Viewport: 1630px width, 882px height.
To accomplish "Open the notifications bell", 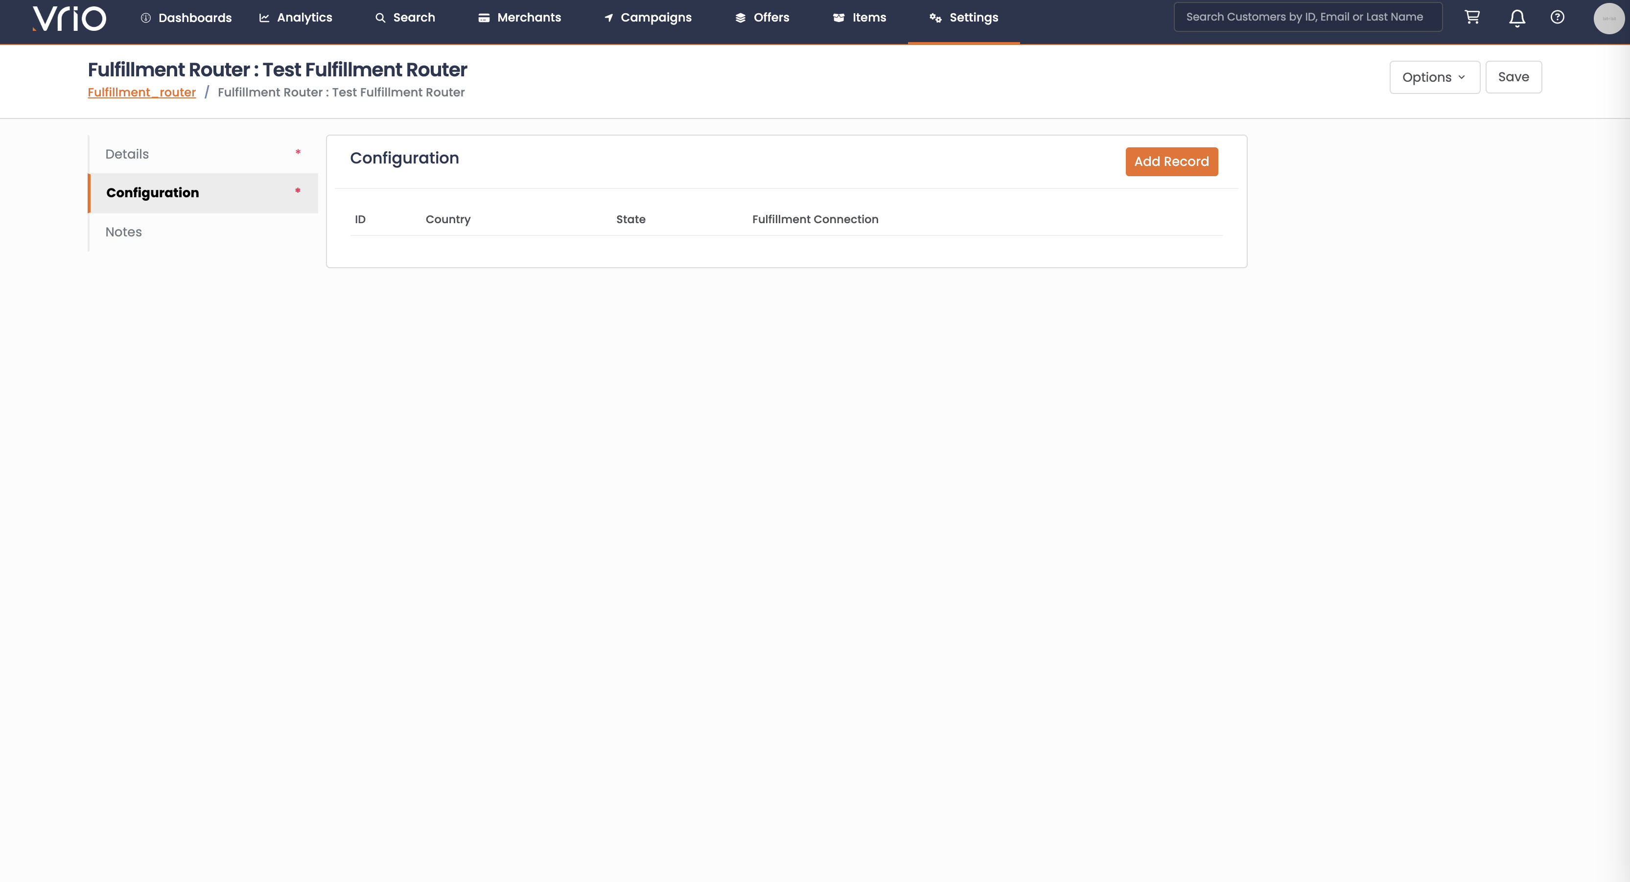I will 1517,18.
